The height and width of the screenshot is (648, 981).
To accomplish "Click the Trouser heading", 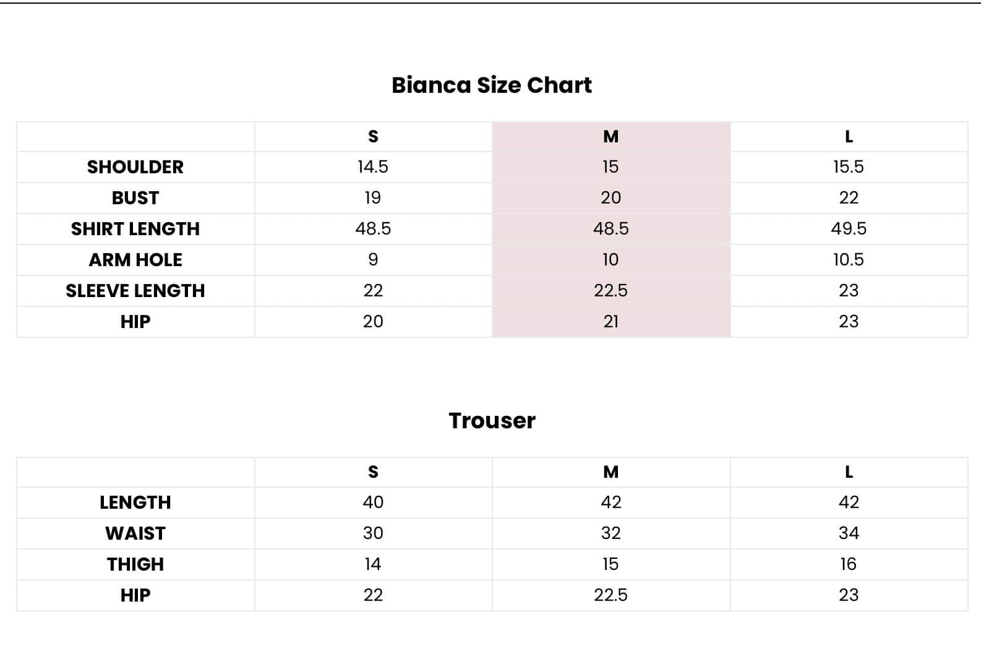I will click(492, 421).
